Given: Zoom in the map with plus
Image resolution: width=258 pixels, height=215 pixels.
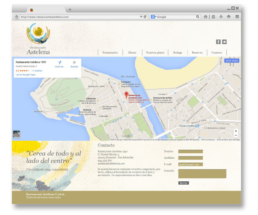Looking at the screenshot, I should coord(236,131).
